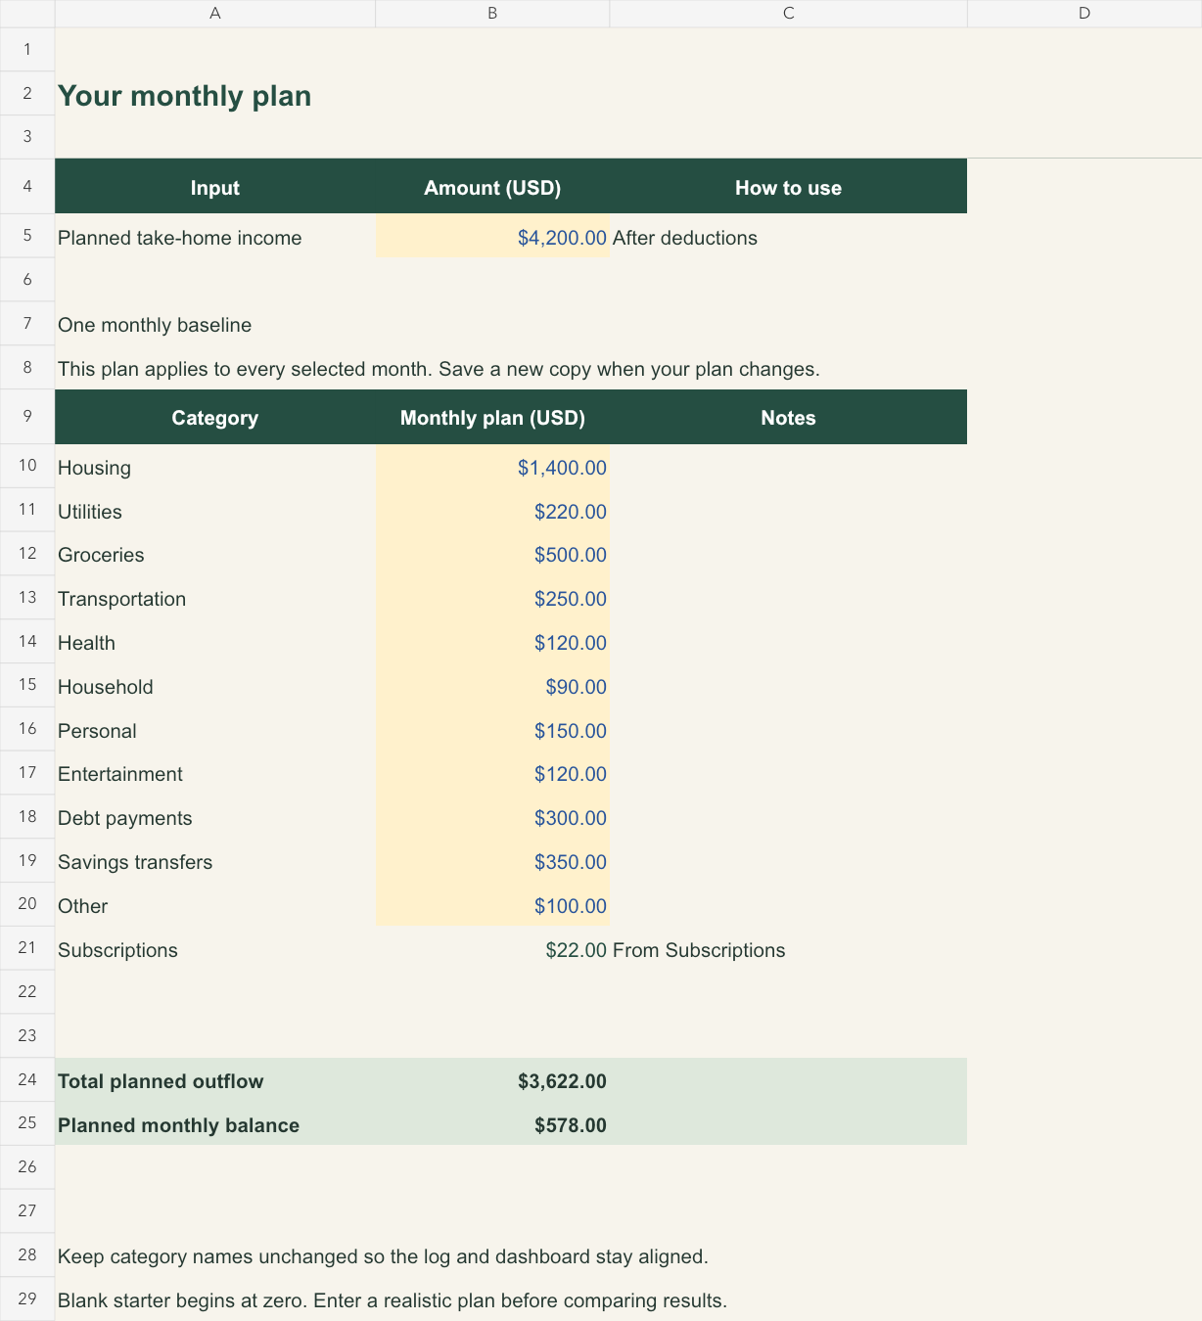1202x1321 pixels.
Task: Click the 'Blank starter begins at zero' note
Action: [x=393, y=1300]
